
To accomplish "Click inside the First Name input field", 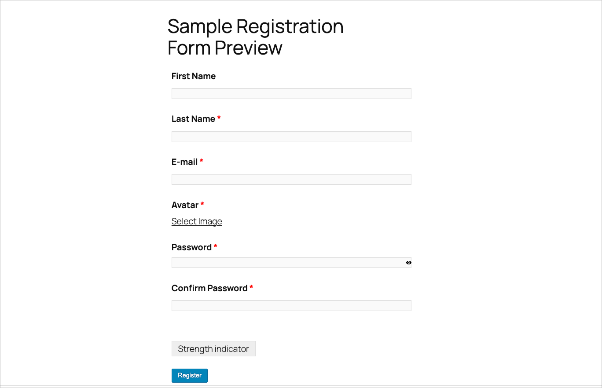I will click(291, 93).
